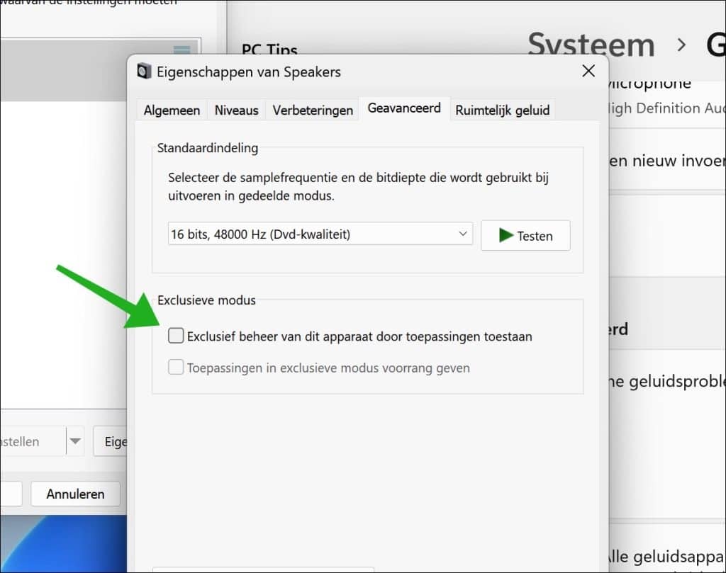The height and width of the screenshot is (573, 726).
Task: Select the Geavanceerd tab
Action: click(404, 108)
